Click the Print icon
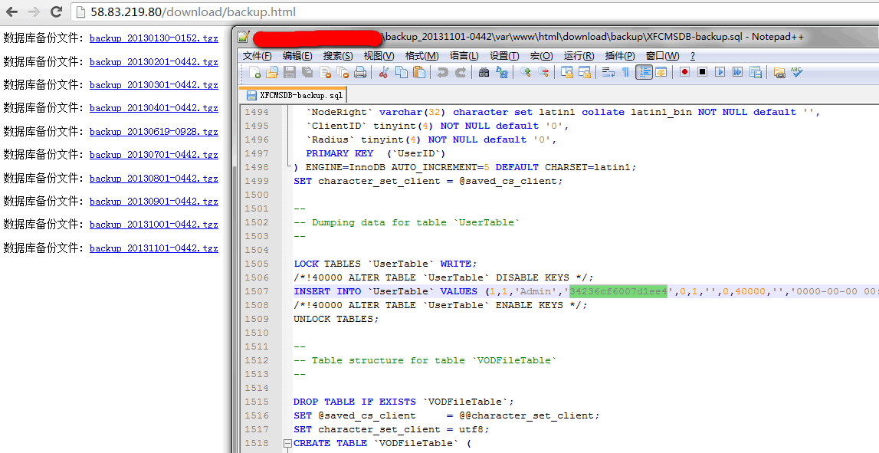Viewport: 879px width, 453px height. tap(360, 72)
